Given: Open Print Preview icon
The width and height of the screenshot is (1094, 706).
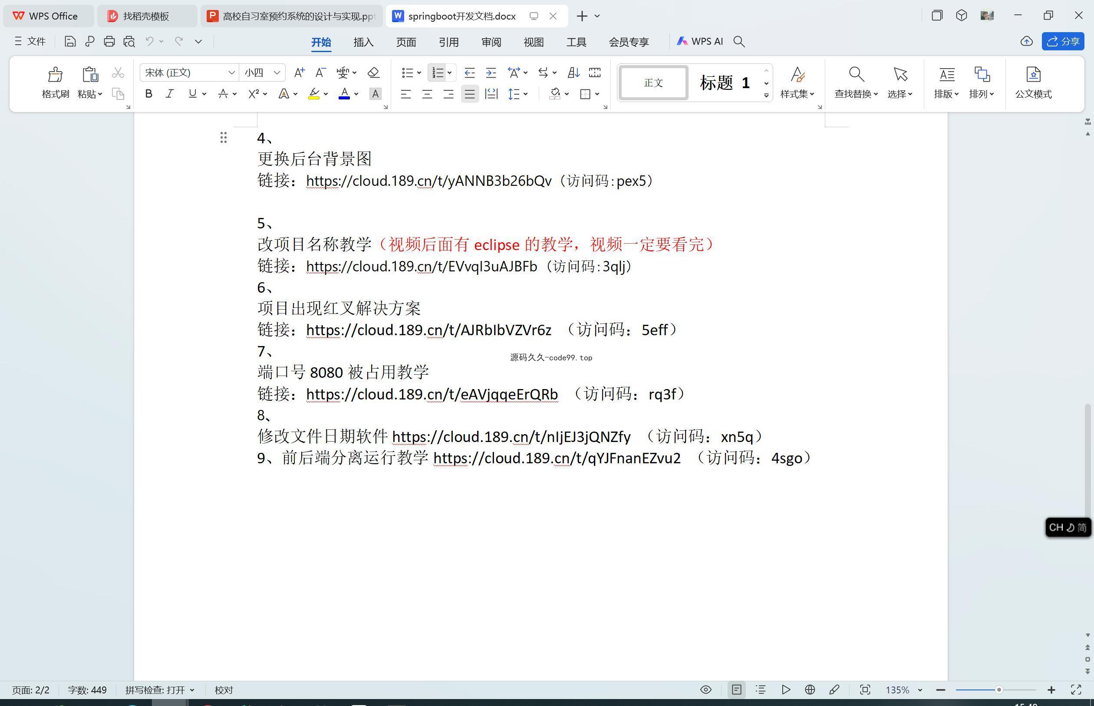Looking at the screenshot, I should tap(129, 42).
